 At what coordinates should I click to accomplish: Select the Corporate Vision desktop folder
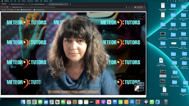pos(173,7)
